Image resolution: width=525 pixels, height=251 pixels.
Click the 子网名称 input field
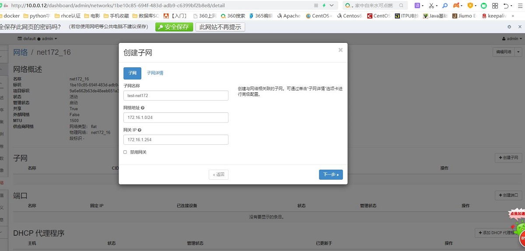tap(176, 95)
